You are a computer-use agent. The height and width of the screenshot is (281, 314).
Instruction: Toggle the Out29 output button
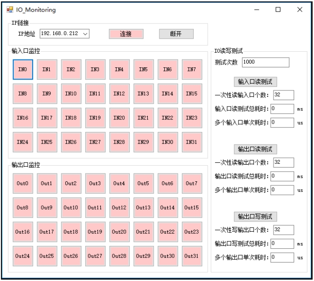coord(144,256)
